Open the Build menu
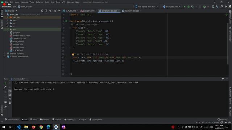The image size is (232, 130). point(47,3)
